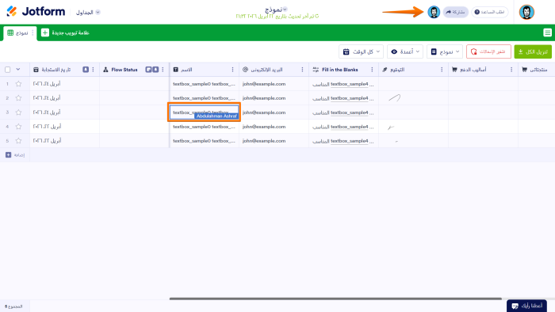The height and width of the screenshot is (312, 555).
Task: Click the مشاركة share button
Action: (x=456, y=12)
